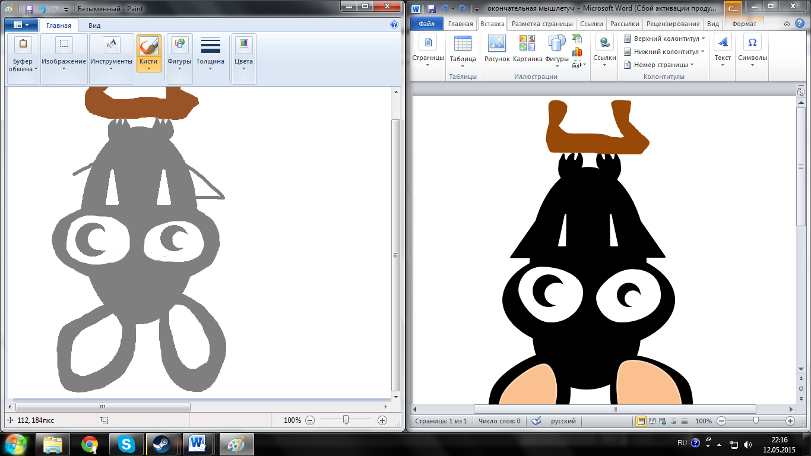Open the Толщина line thickness menu
The width and height of the screenshot is (811, 456).
point(211,53)
